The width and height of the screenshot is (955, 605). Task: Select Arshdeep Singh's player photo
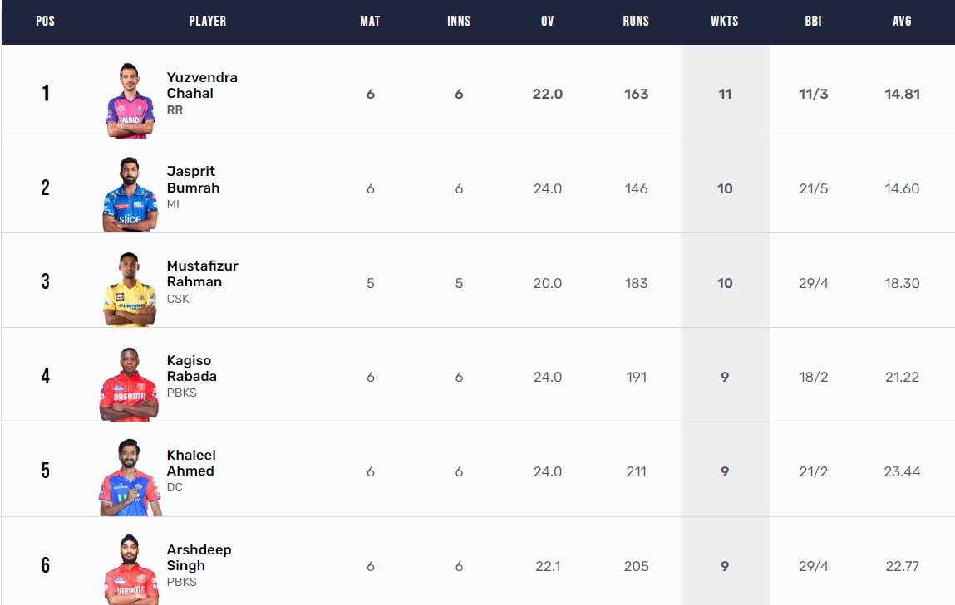point(131,570)
